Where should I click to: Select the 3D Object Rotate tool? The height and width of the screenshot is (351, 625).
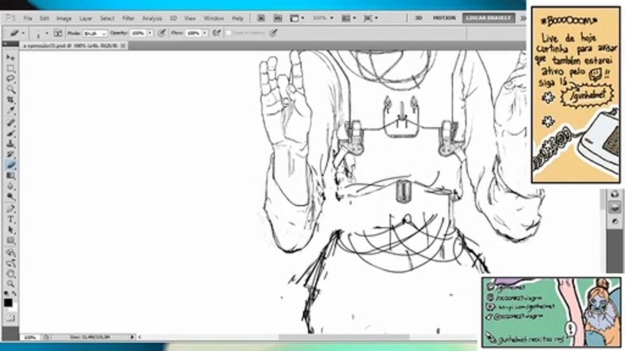[x=11, y=253]
